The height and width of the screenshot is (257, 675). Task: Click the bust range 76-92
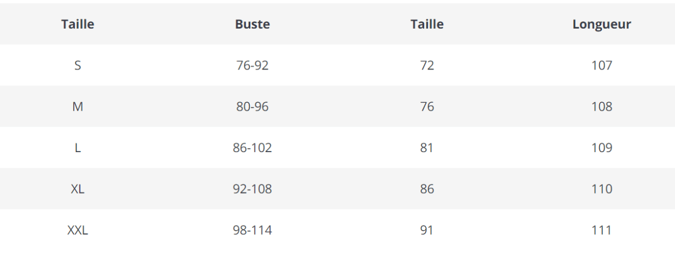point(252,65)
